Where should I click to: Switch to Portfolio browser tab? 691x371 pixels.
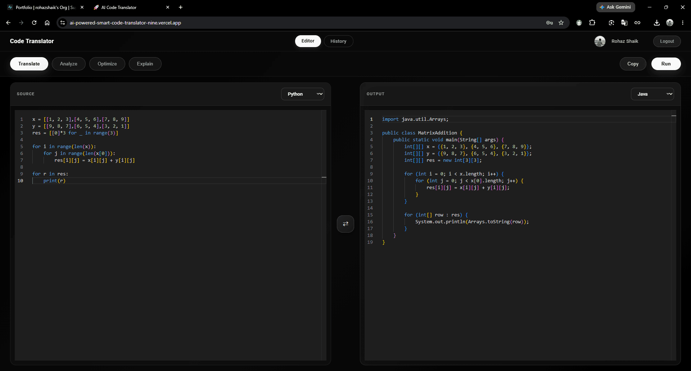coord(46,7)
